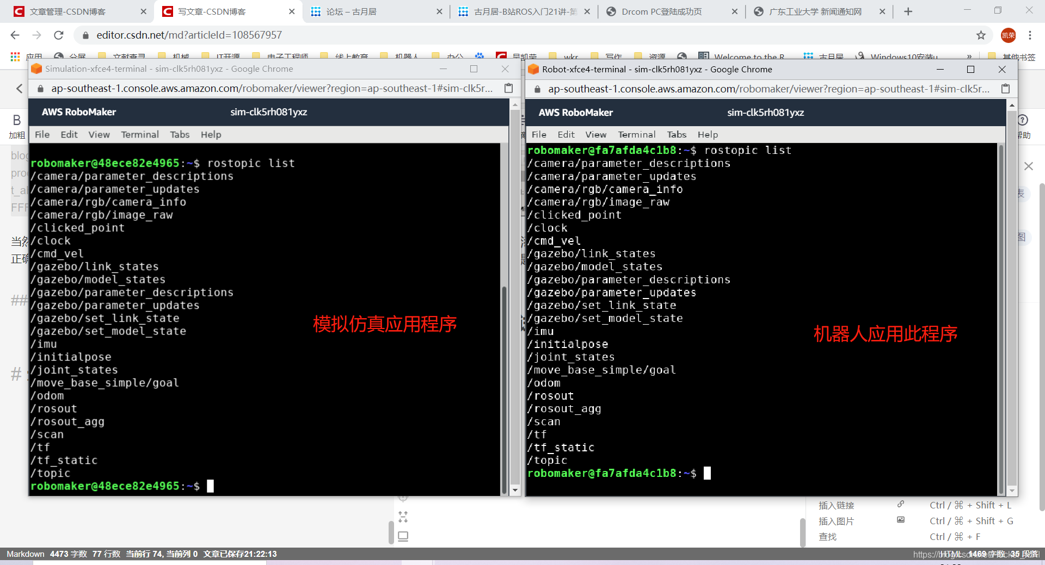Open the 其他书签 bookmarks folder

point(1012,57)
